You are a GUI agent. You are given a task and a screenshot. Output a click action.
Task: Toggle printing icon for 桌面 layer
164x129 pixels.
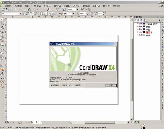click(x=140, y=27)
